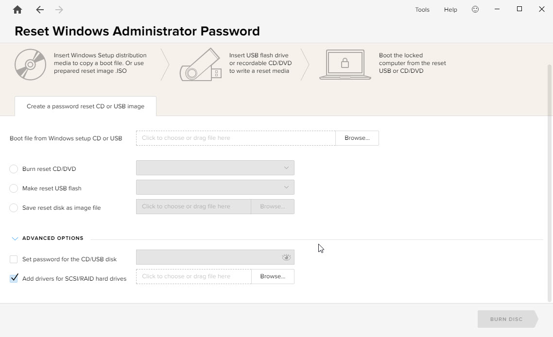The width and height of the screenshot is (553, 337).
Task: Choose Save reset disk as image file
Action: pos(14,208)
